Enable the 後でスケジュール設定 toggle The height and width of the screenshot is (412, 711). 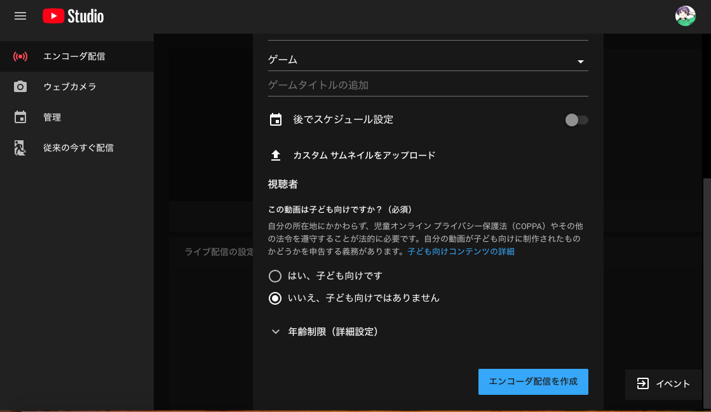(x=576, y=119)
